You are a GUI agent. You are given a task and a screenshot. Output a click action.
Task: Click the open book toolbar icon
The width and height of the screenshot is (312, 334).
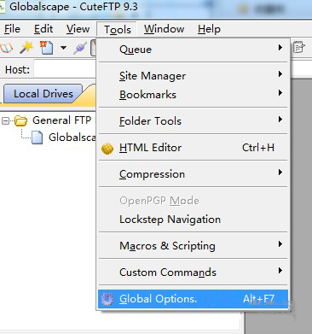6,48
